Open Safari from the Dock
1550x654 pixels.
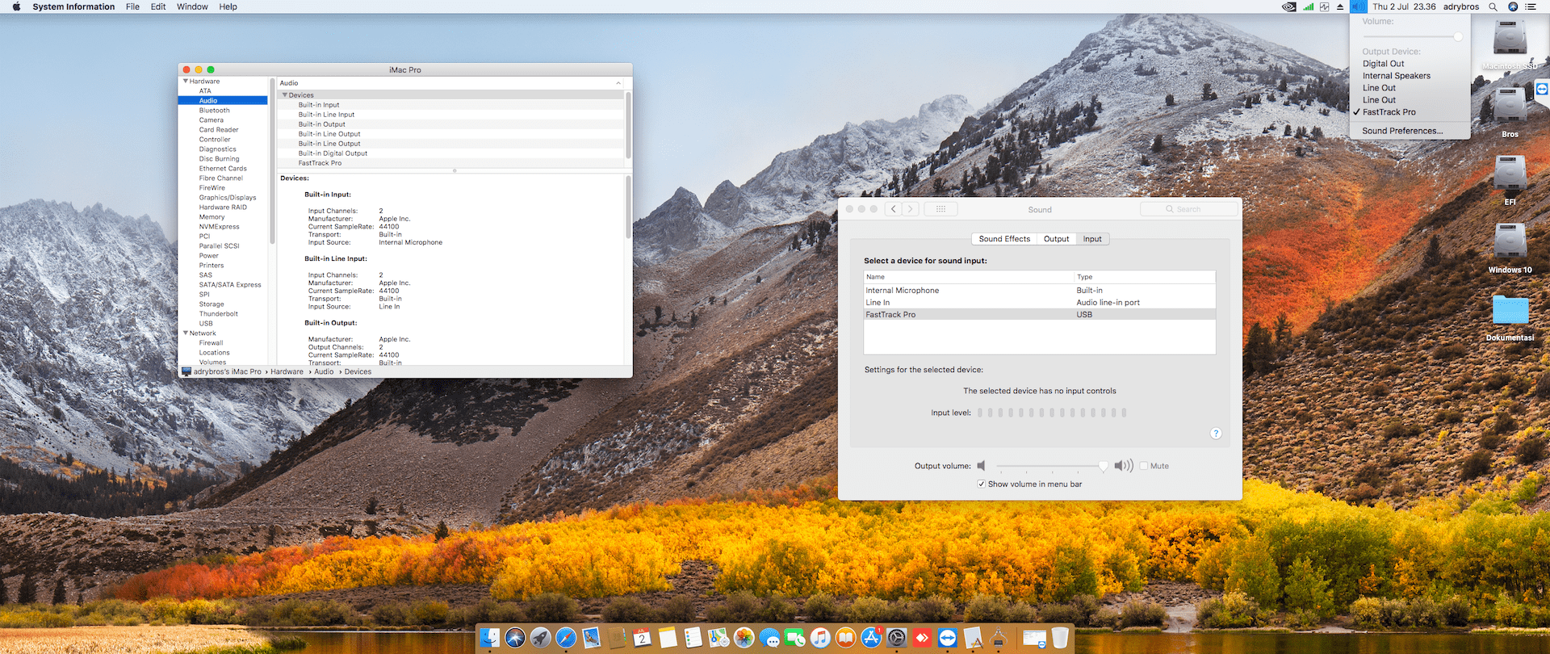point(566,638)
